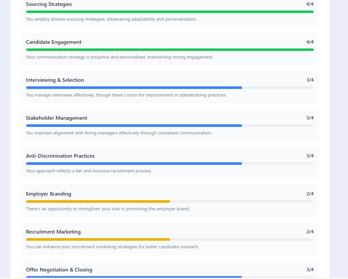
Task: Click the Recruitment Marketing heading
Action: [x=53, y=232]
